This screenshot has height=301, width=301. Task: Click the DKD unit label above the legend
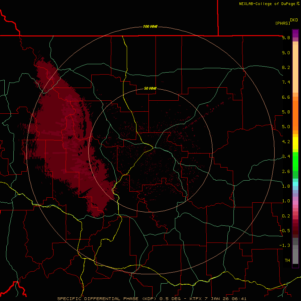(294, 20)
